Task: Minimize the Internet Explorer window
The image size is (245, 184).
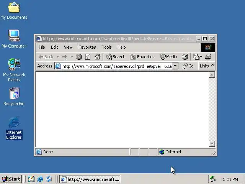Action: tap(198, 39)
